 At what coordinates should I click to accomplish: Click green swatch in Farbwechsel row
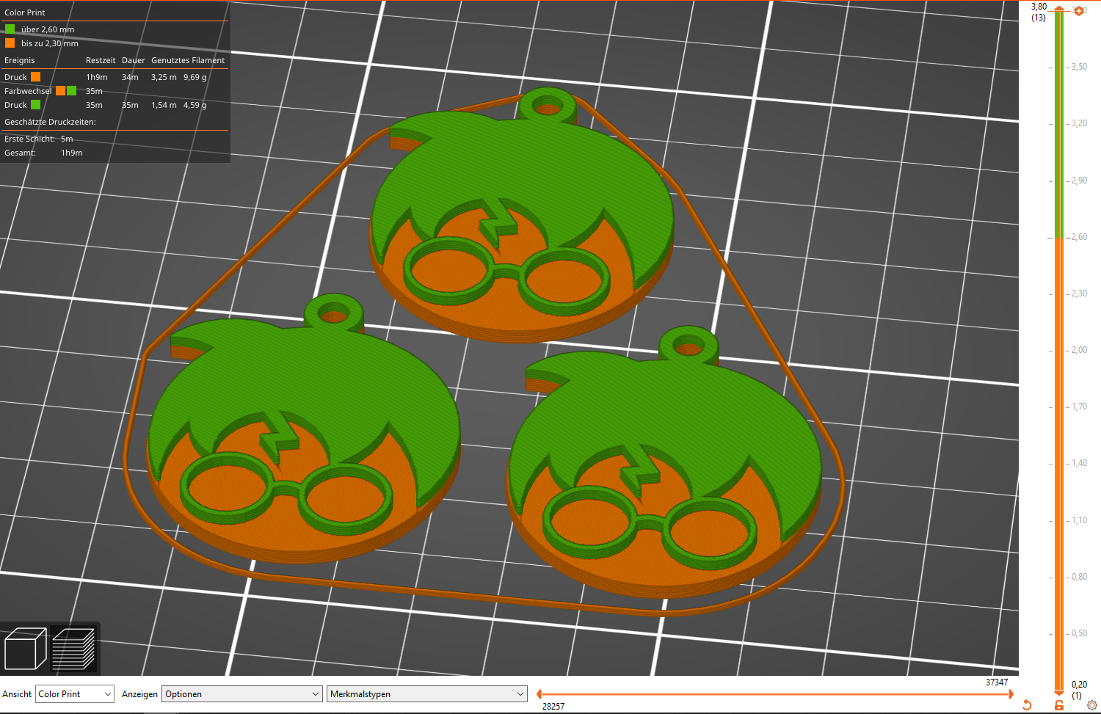point(71,90)
